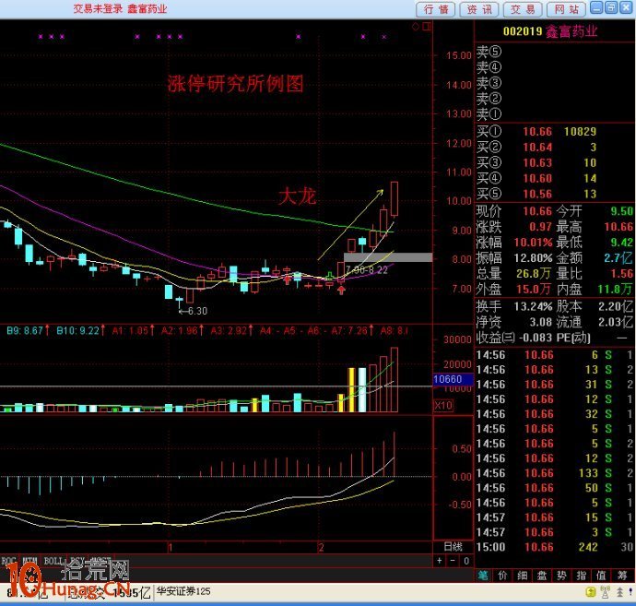Click the 0 reset button beside zoom

click(466, 561)
